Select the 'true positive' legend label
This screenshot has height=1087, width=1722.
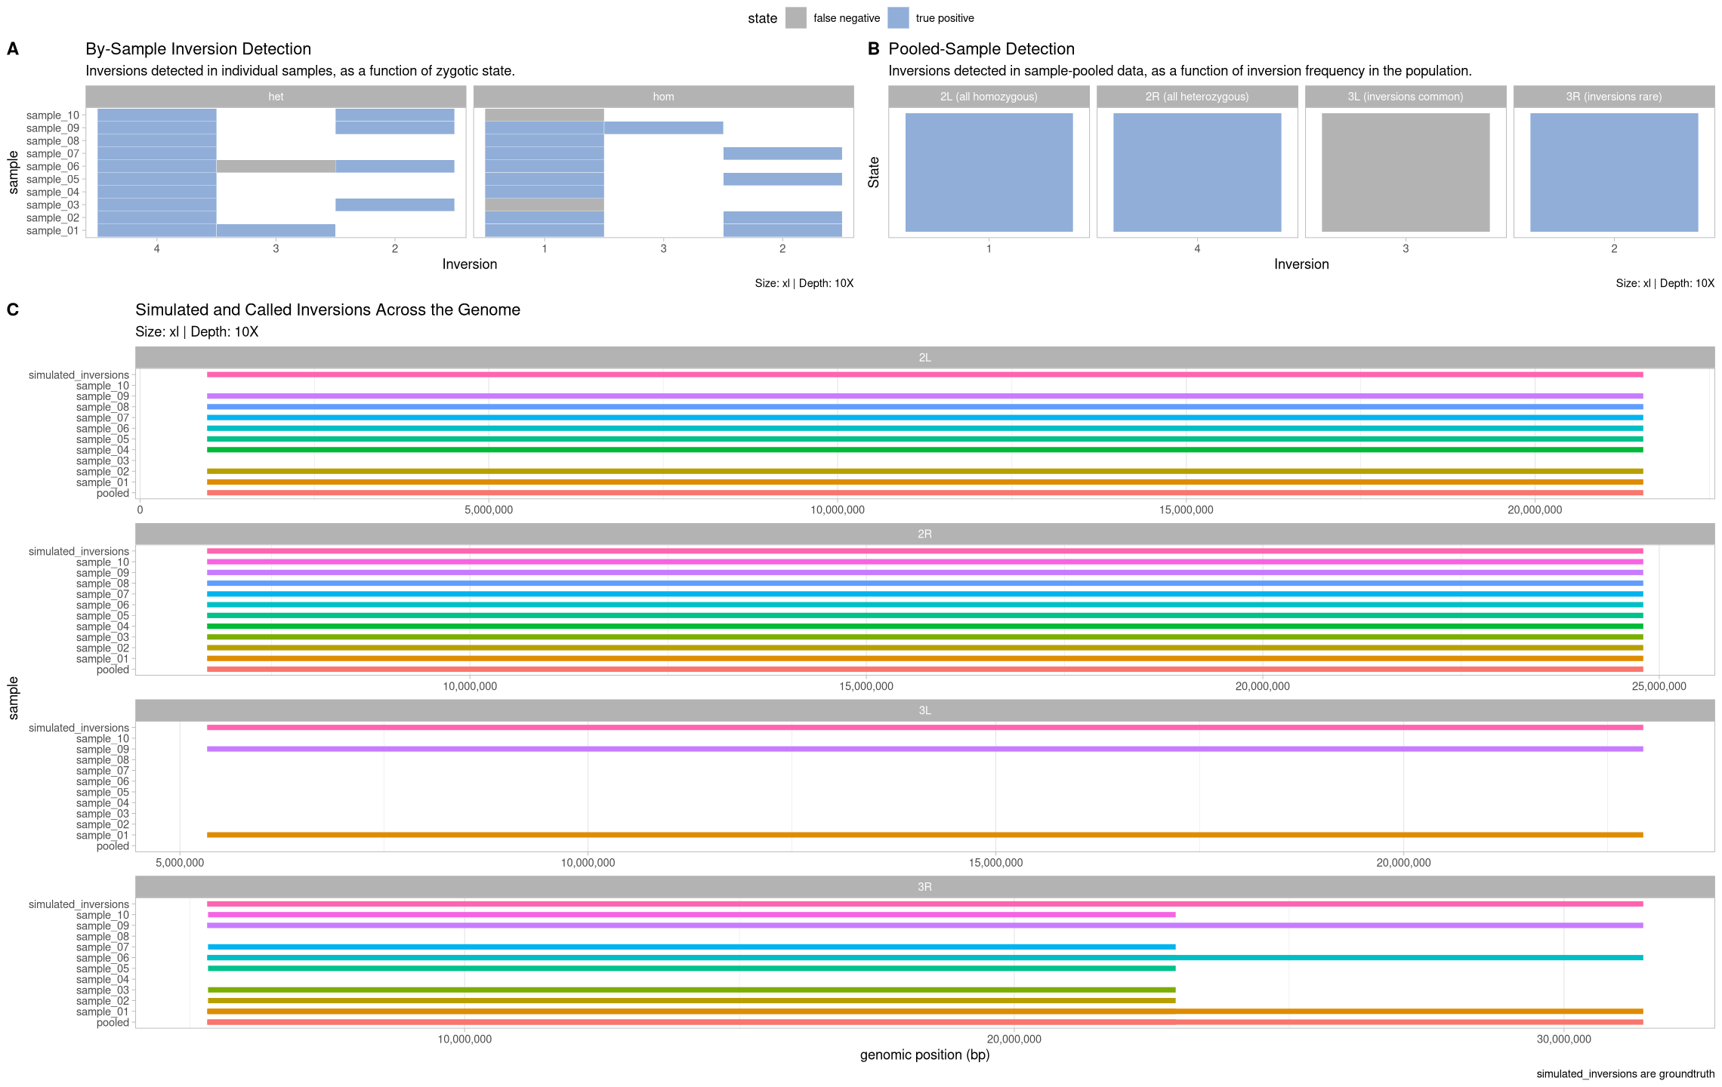point(945,18)
